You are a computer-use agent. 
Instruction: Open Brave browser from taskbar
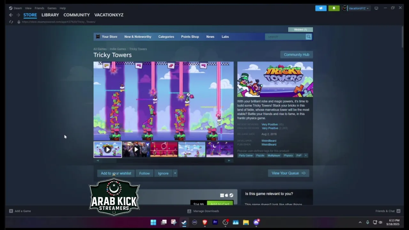205,222
